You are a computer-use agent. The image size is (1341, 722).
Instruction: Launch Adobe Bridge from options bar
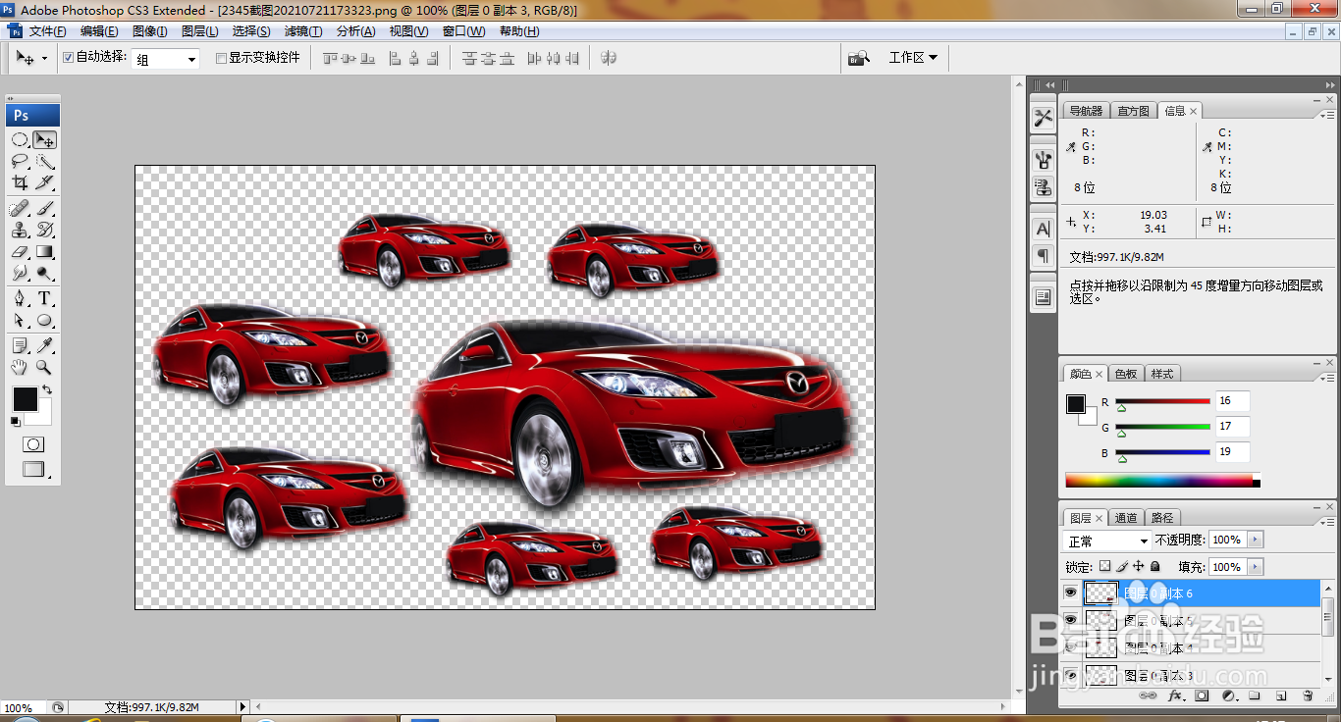(x=859, y=58)
